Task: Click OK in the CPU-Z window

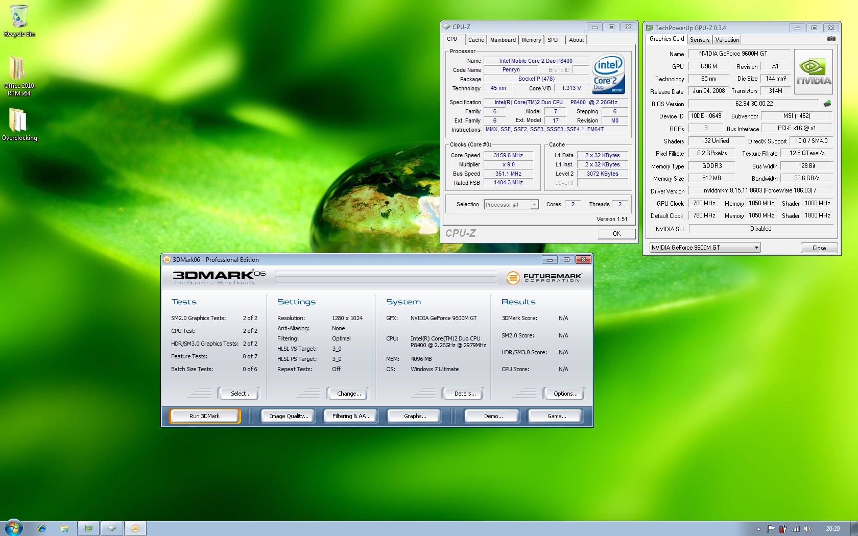Action: coord(616,234)
